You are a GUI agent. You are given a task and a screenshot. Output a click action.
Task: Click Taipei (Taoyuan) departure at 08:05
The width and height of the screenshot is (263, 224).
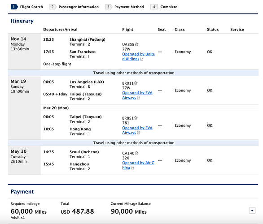point(86,117)
